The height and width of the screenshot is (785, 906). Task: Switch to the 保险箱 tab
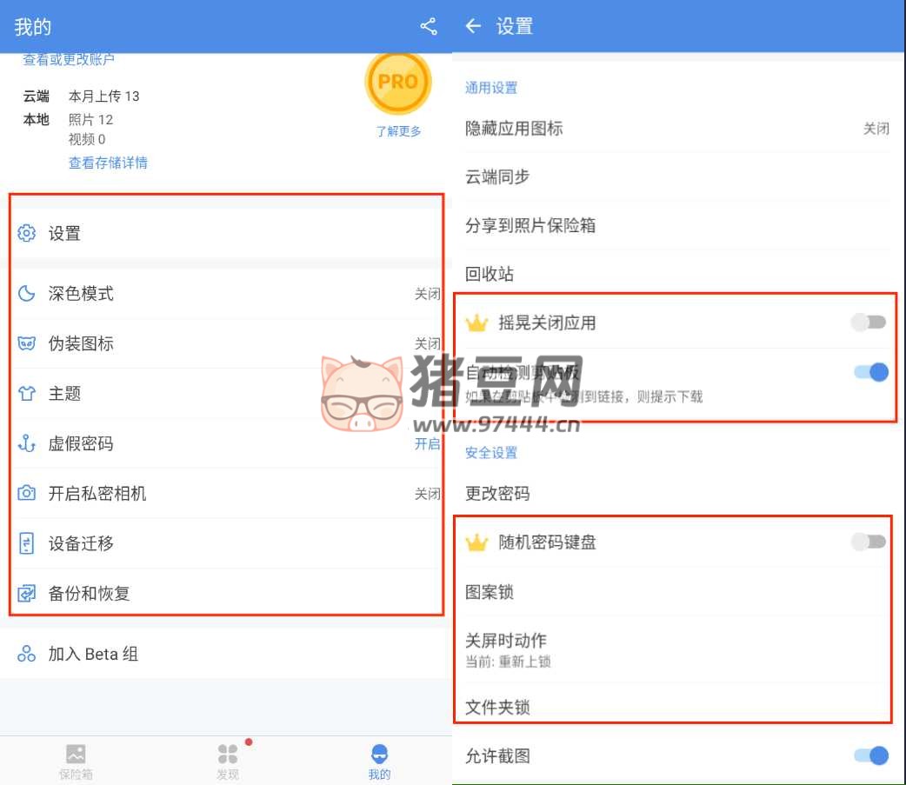(x=76, y=761)
